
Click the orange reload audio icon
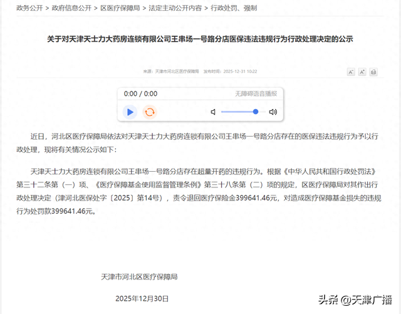pos(150,112)
